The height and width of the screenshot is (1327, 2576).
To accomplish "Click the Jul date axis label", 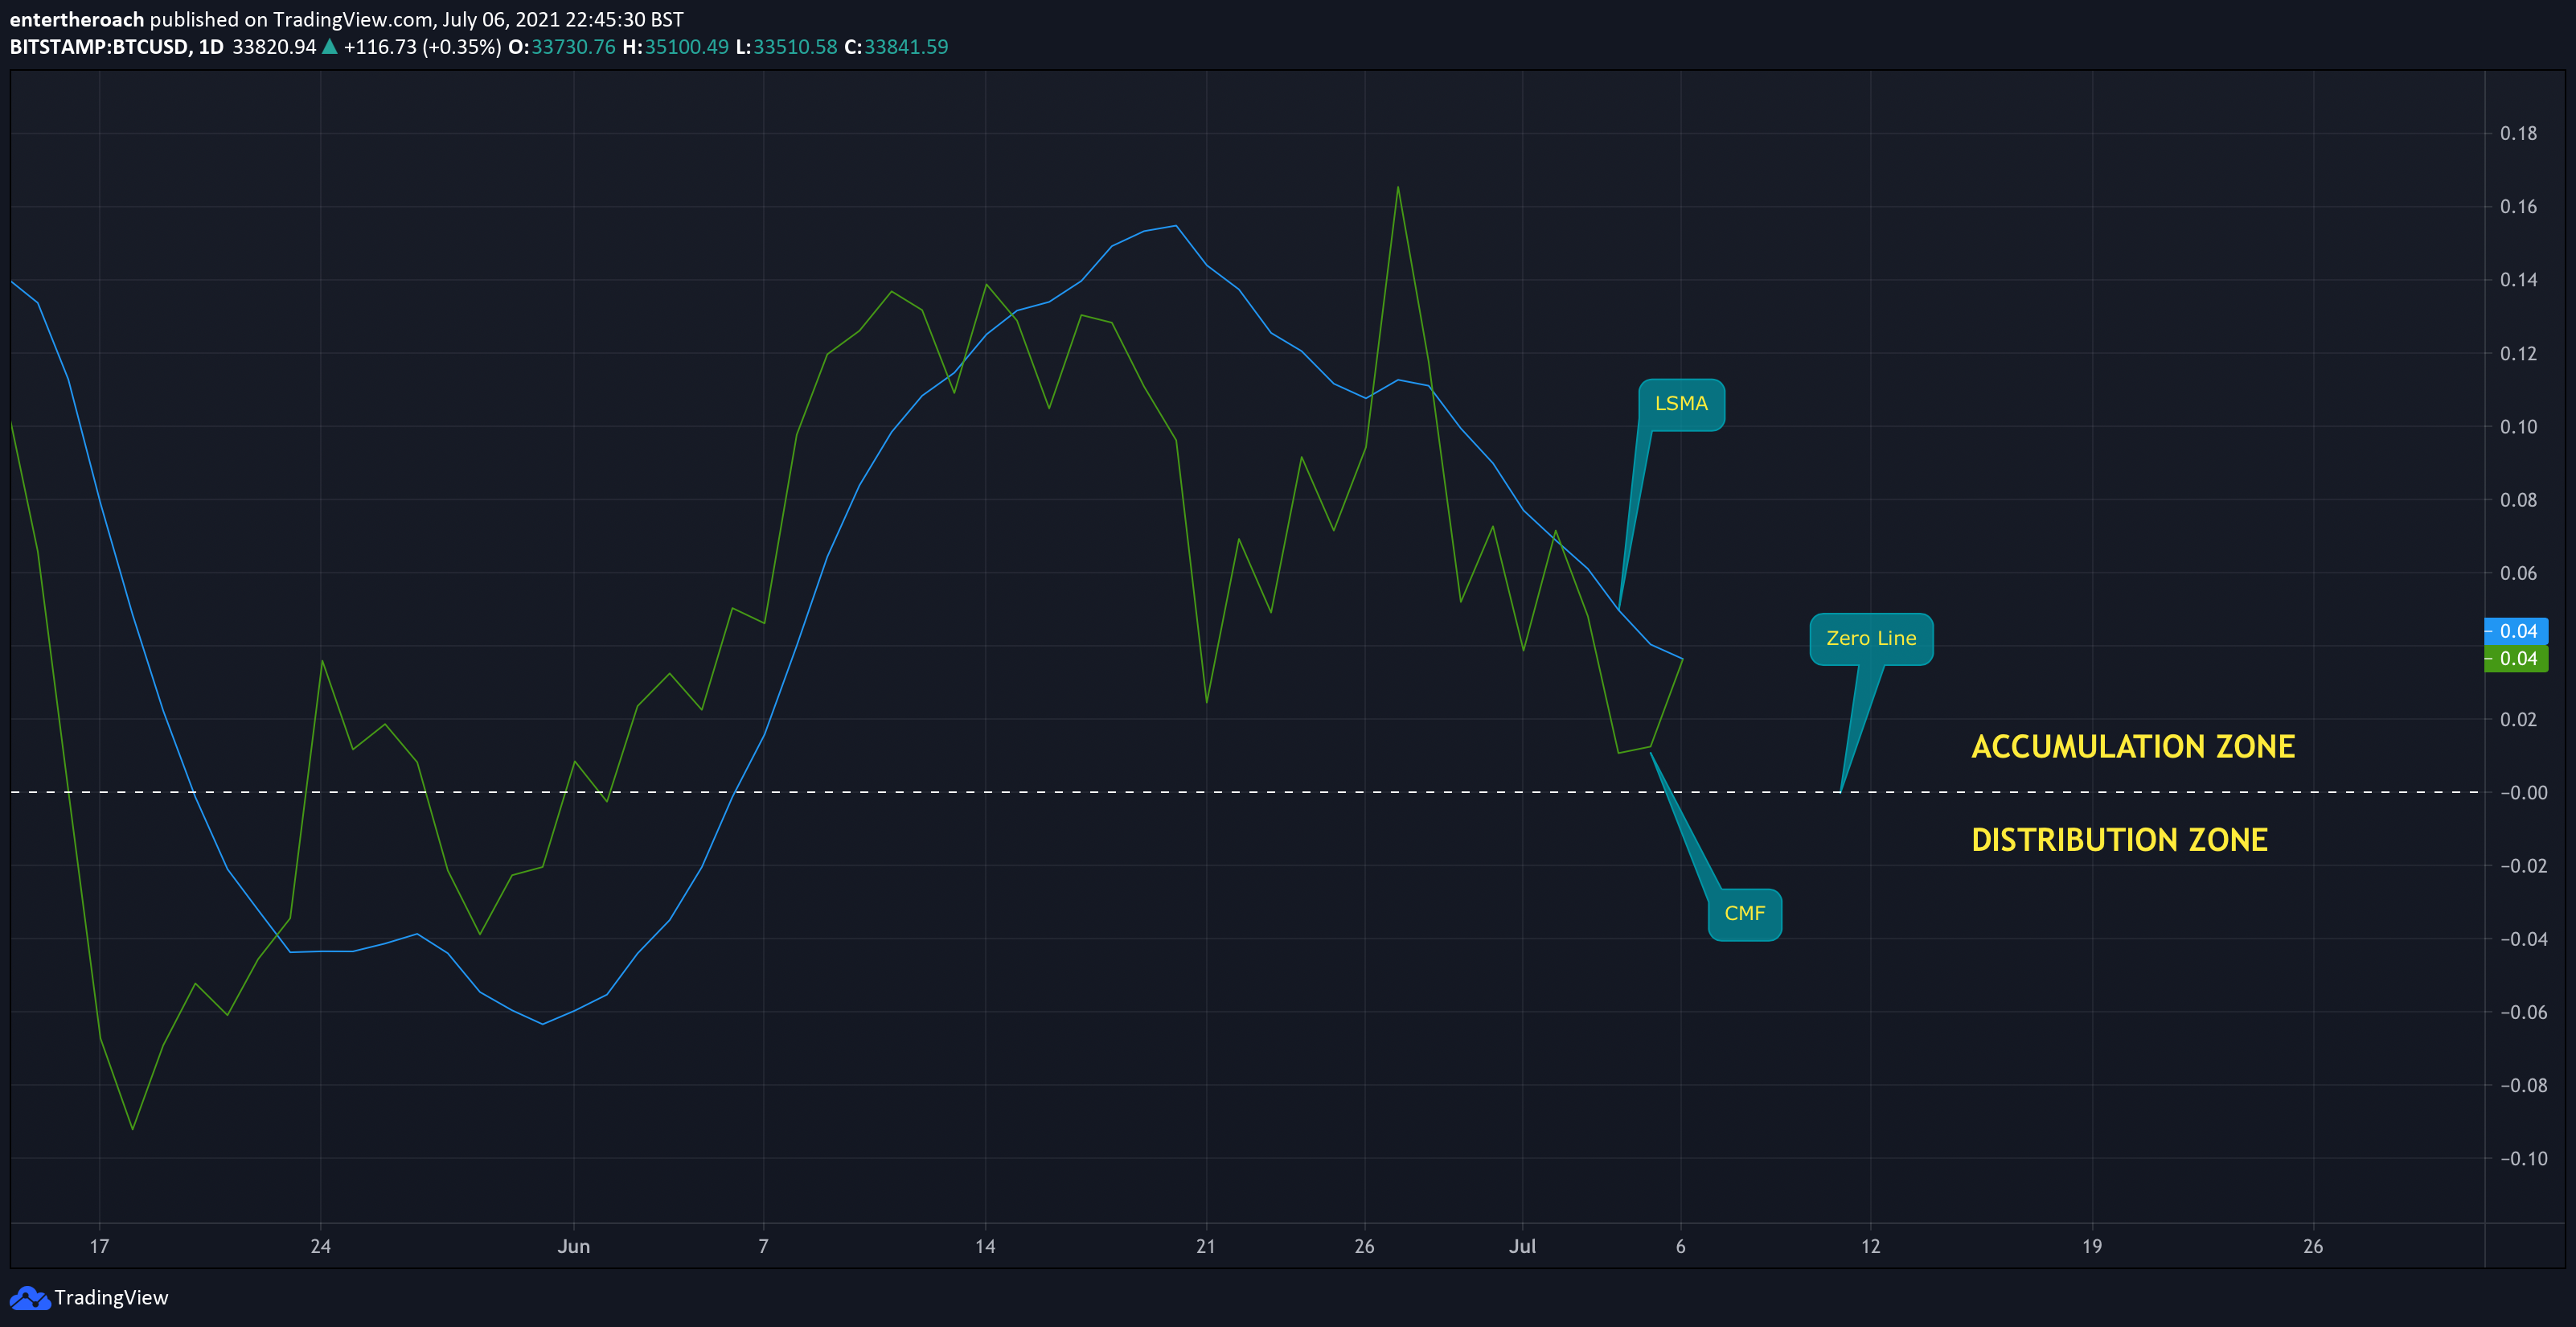I will click(x=1522, y=1247).
